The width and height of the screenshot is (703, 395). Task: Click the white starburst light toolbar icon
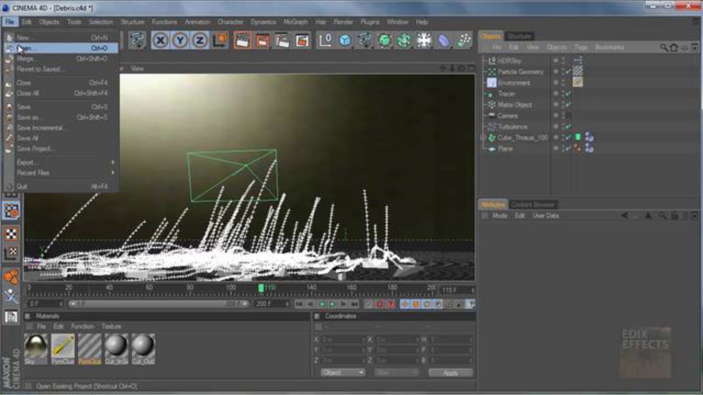pyautogui.click(x=424, y=40)
